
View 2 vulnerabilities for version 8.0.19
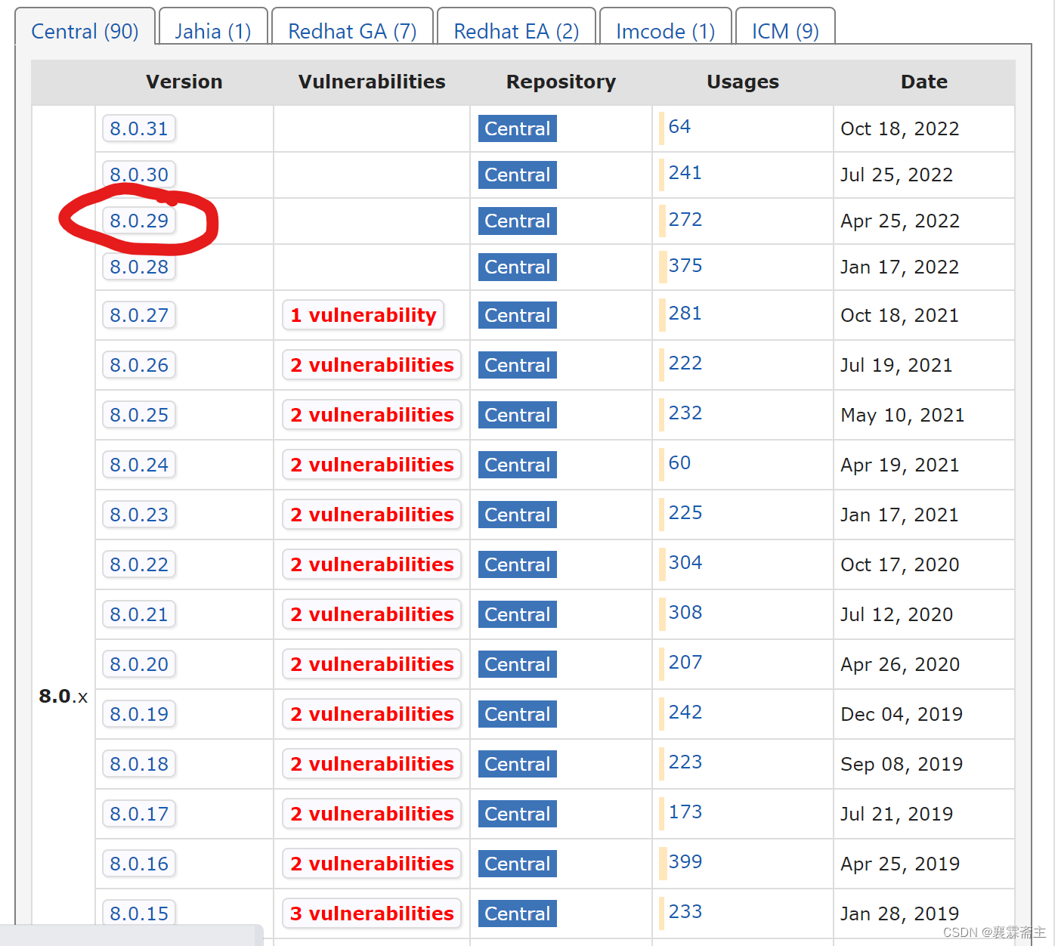click(371, 714)
